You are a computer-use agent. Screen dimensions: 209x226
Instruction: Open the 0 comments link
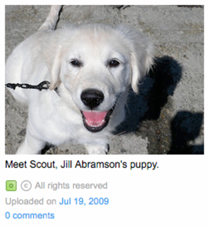click(30, 215)
